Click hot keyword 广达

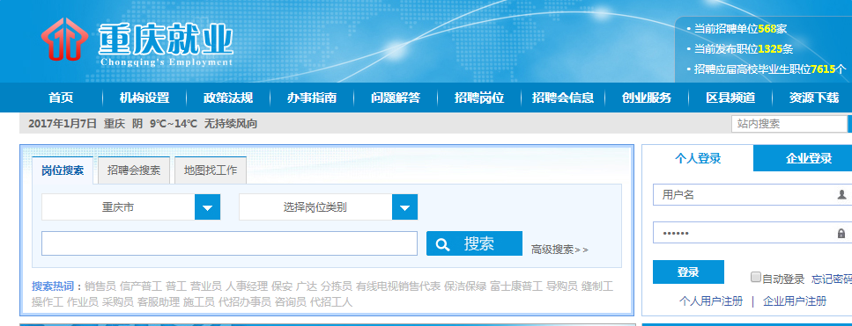[x=307, y=286]
